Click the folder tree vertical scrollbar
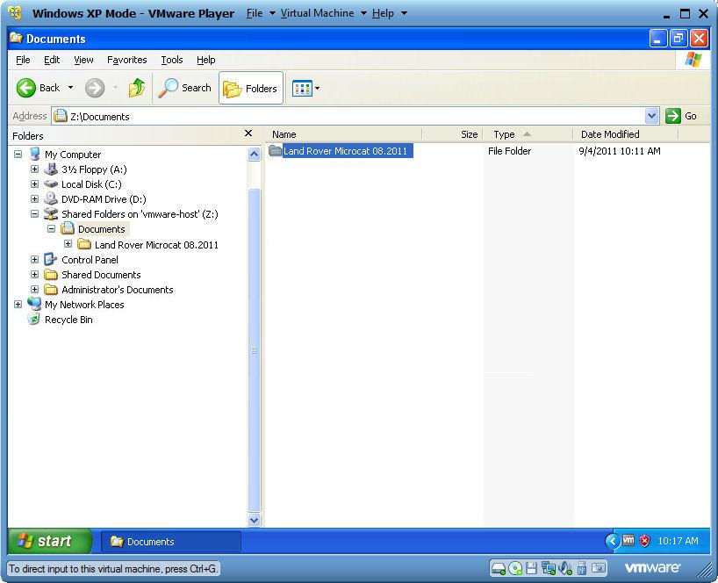This screenshot has height=583, width=718. 255,351
